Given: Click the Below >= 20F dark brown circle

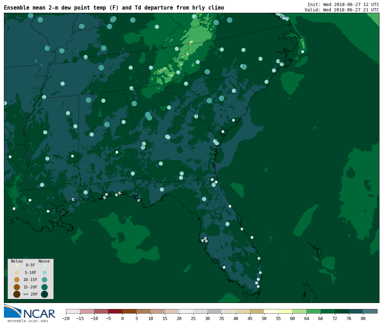Looking at the screenshot, I should (17, 294).
